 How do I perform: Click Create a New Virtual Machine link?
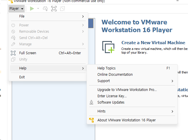(x=153, y=43)
